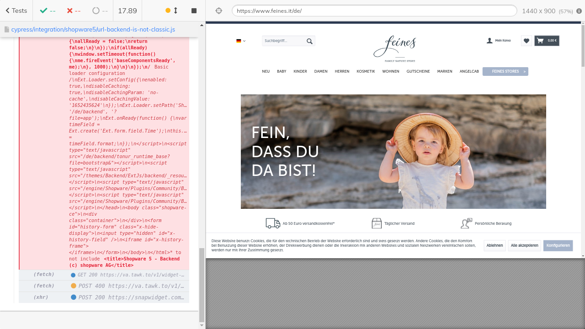
Task: Open the url-backend-is-not-classic.js spec file link
Action: click(93, 29)
